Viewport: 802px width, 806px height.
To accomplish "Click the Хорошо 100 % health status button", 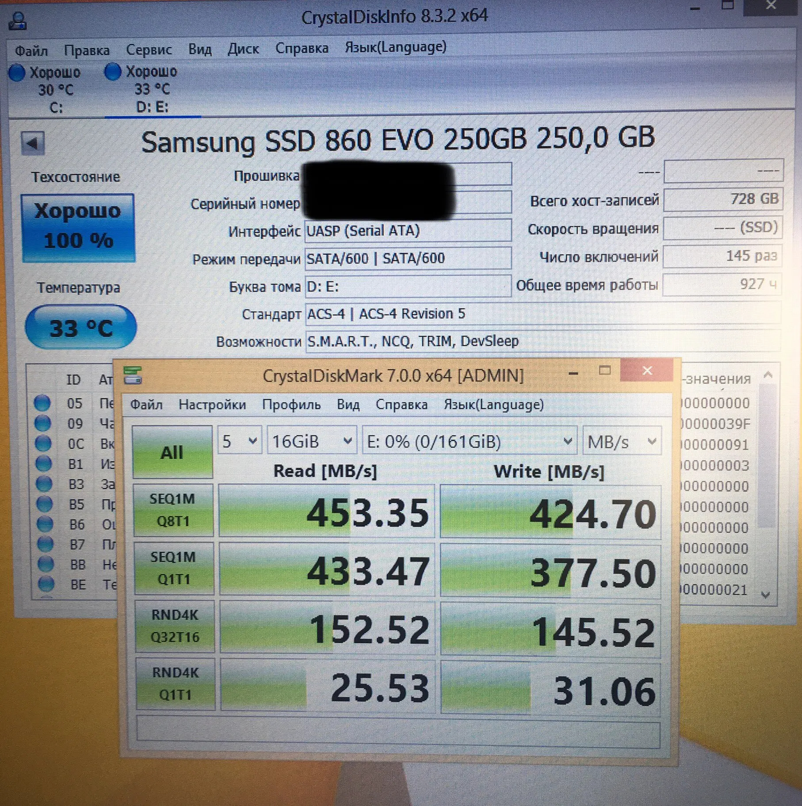I will tap(78, 228).
